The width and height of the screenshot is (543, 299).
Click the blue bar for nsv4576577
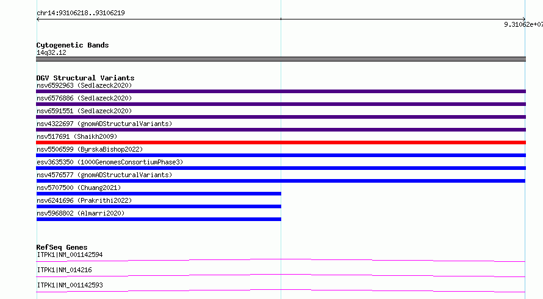pos(281,181)
